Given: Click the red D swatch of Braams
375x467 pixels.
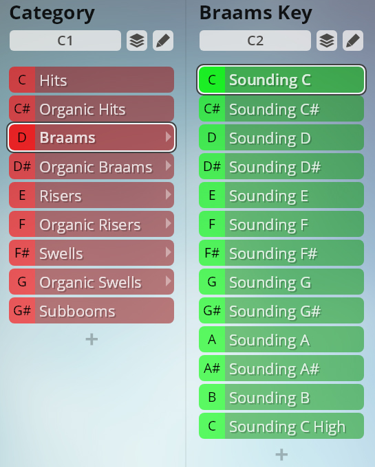Looking at the screenshot, I should [22, 137].
